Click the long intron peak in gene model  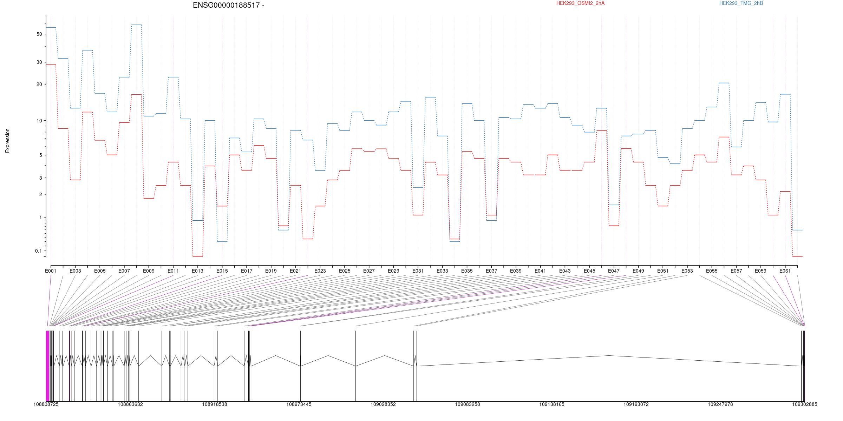coord(609,356)
